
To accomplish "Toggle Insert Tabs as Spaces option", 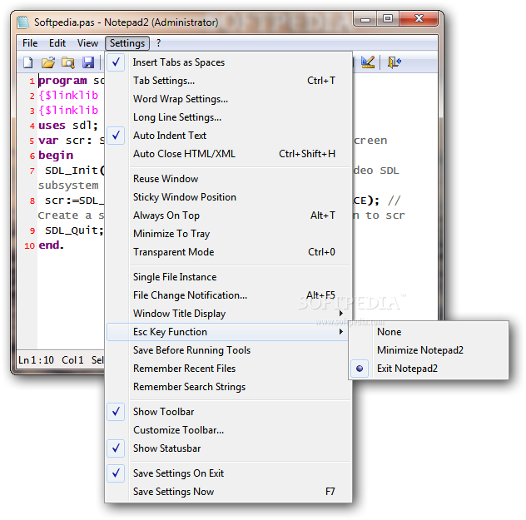I will click(229, 62).
